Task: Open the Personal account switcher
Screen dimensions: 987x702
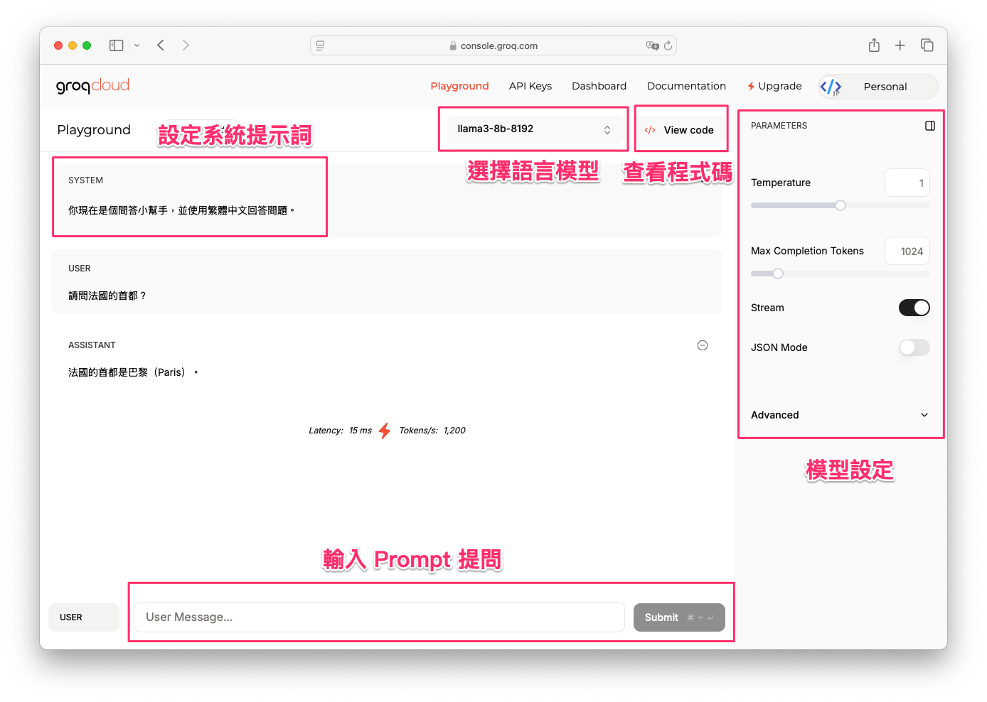Action: [x=879, y=87]
